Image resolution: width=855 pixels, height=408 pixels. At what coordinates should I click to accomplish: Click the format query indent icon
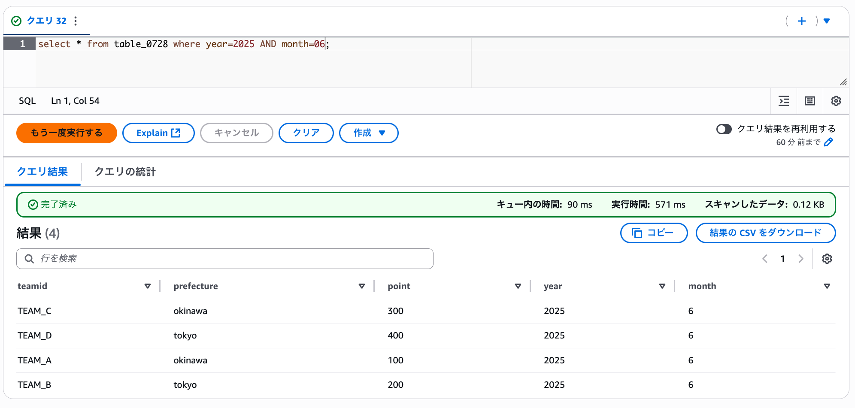coord(784,101)
